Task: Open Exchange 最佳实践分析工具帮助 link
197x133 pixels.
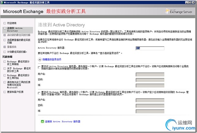Action: point(18,63)
